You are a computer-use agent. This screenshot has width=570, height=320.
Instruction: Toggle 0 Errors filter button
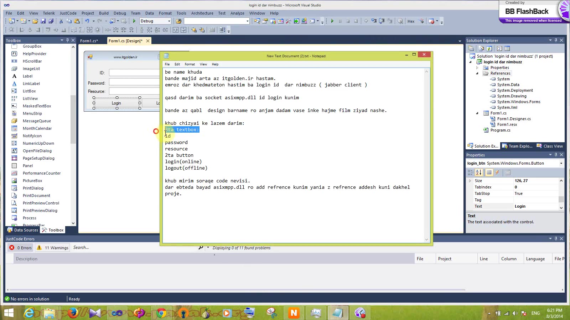click(21, 248)
